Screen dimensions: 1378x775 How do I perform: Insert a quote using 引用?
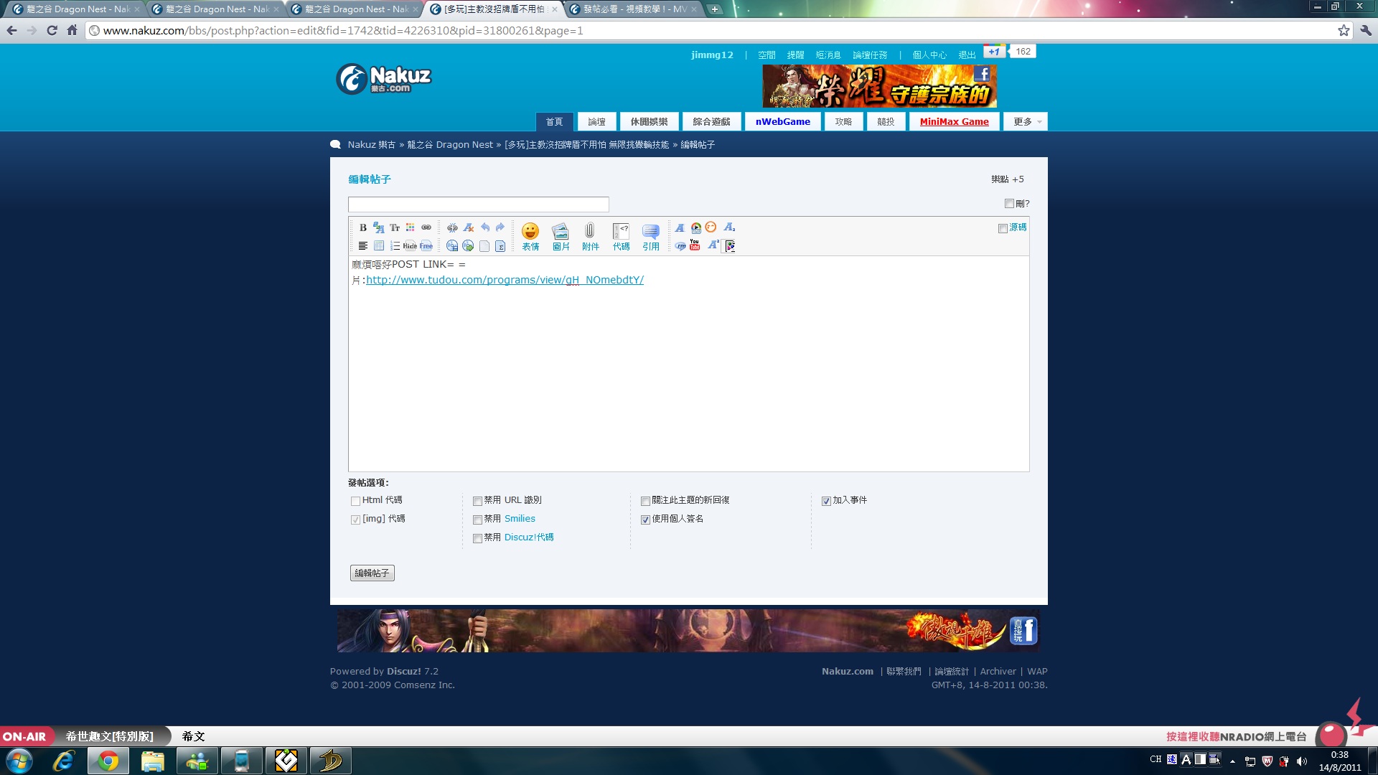click(x=650, y=236)
